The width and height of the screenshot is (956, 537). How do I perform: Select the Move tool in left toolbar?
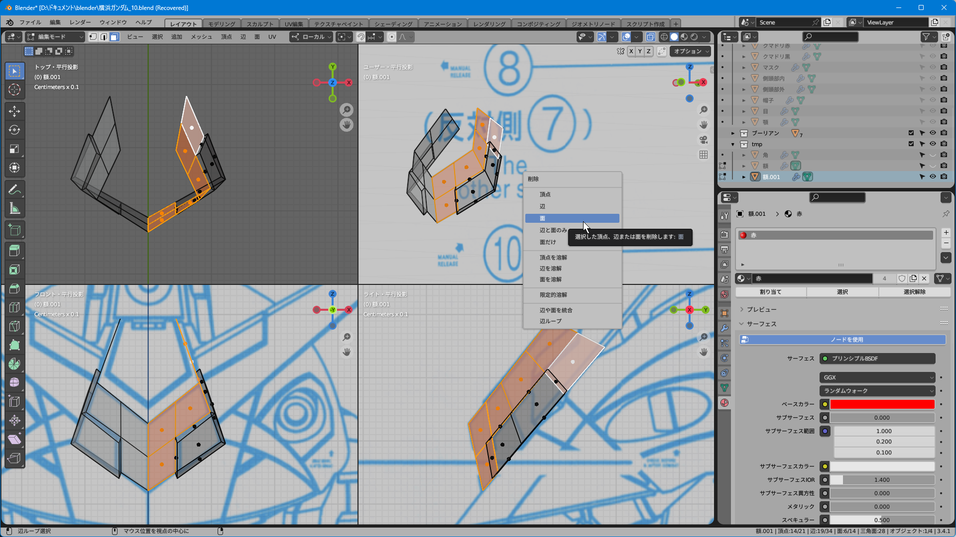pyautogui.click(x=14, y=111)
